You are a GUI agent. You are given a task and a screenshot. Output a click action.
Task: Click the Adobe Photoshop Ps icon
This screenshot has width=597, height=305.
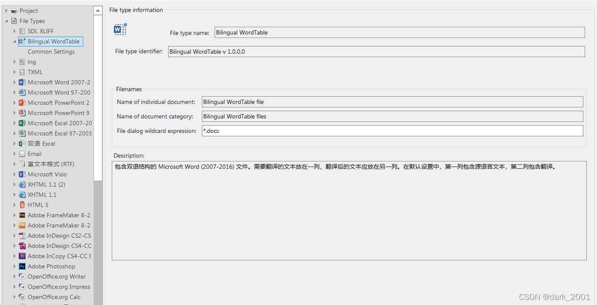click(22, 266)
